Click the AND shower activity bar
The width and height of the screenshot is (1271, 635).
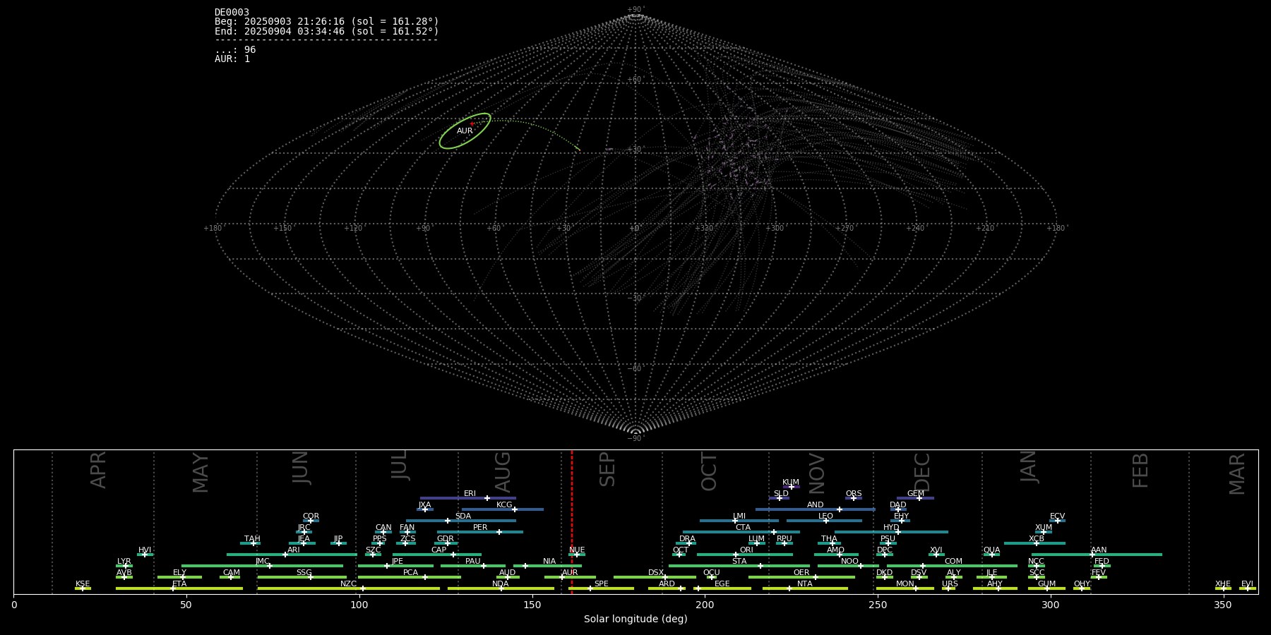click(791, 509)
